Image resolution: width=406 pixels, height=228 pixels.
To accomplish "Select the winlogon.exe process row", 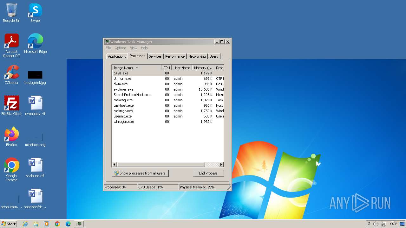I will 168,122.
